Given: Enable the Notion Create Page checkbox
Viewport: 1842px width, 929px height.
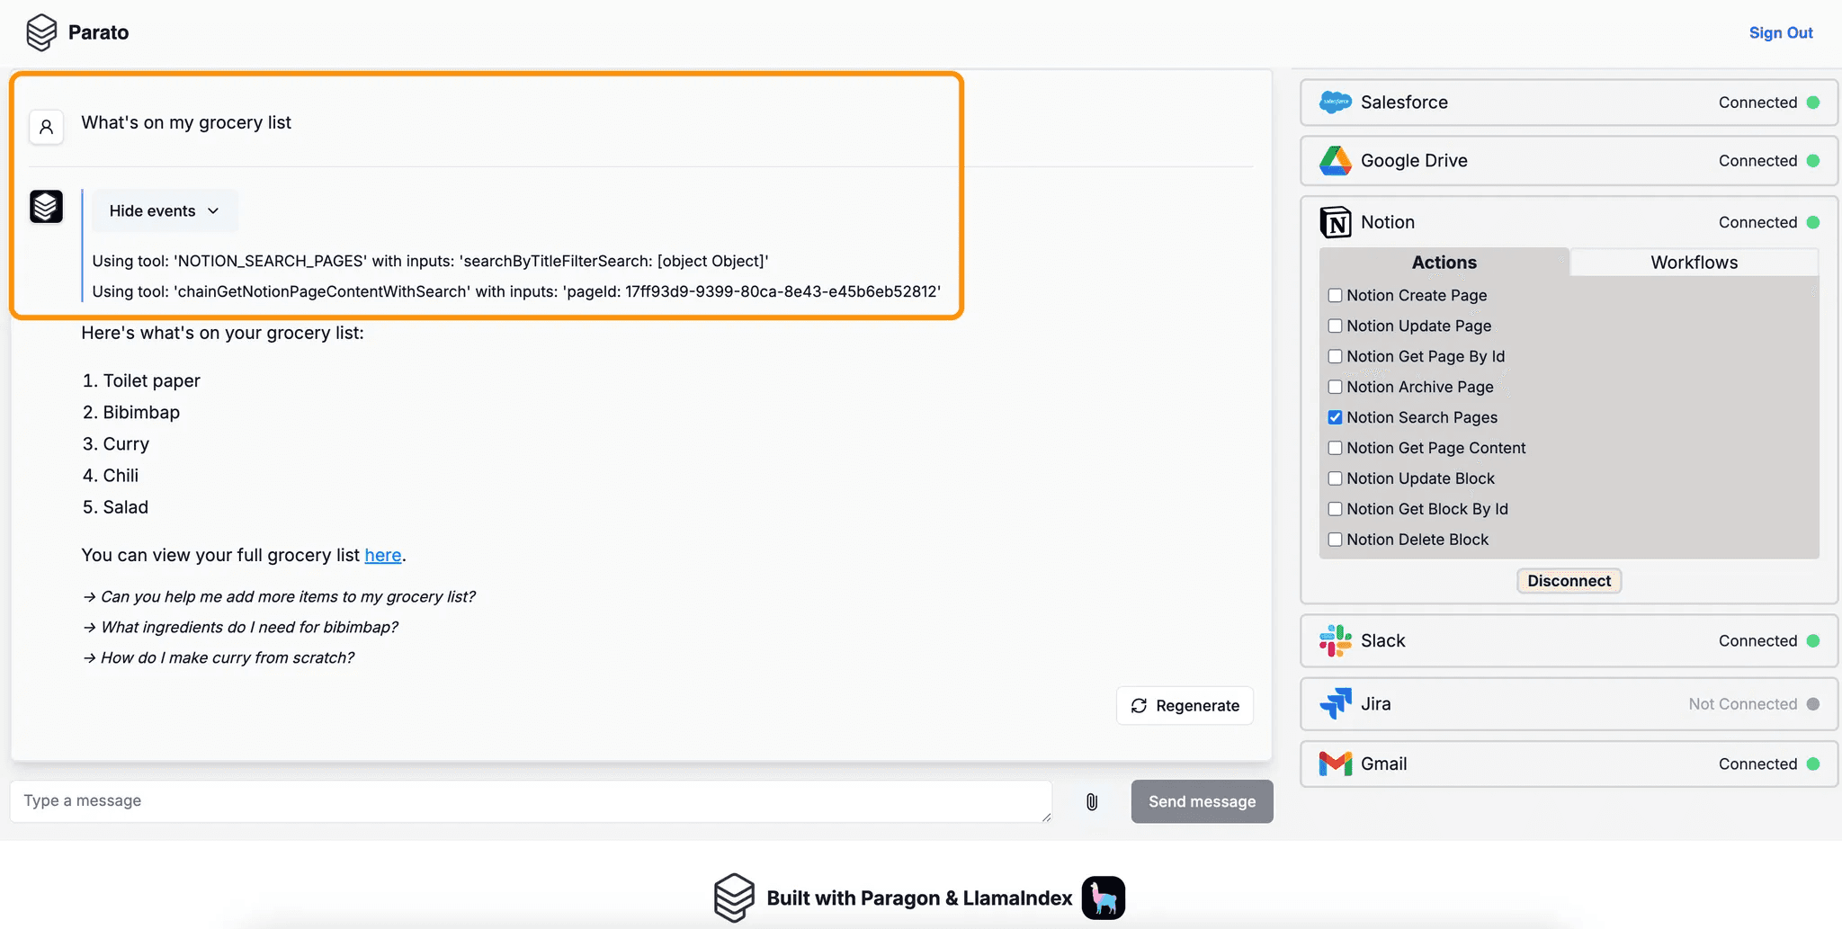Looking at the screenshot, I should click(1335, 296).
